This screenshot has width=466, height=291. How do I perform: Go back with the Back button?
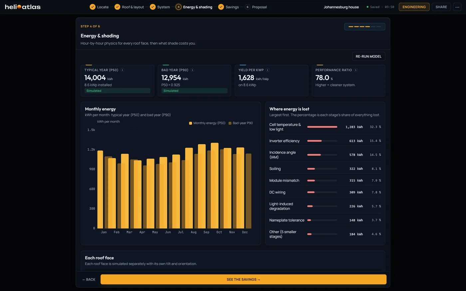click(89, 279)
